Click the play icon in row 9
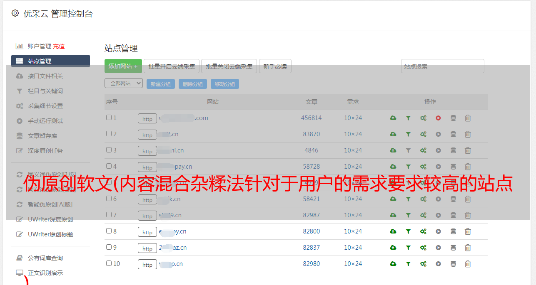This screenshot has width=536, height=285. click(x=438, y=248)
